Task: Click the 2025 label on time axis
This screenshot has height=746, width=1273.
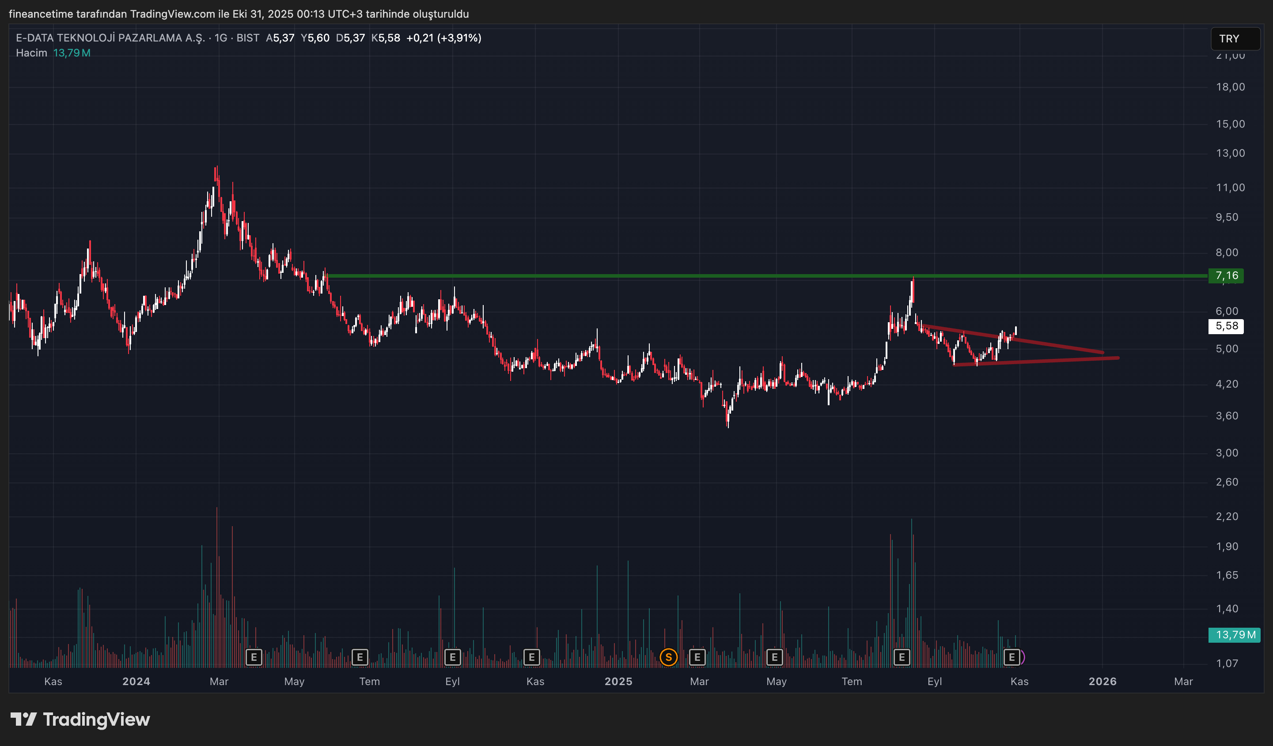Action: point(618,682)
